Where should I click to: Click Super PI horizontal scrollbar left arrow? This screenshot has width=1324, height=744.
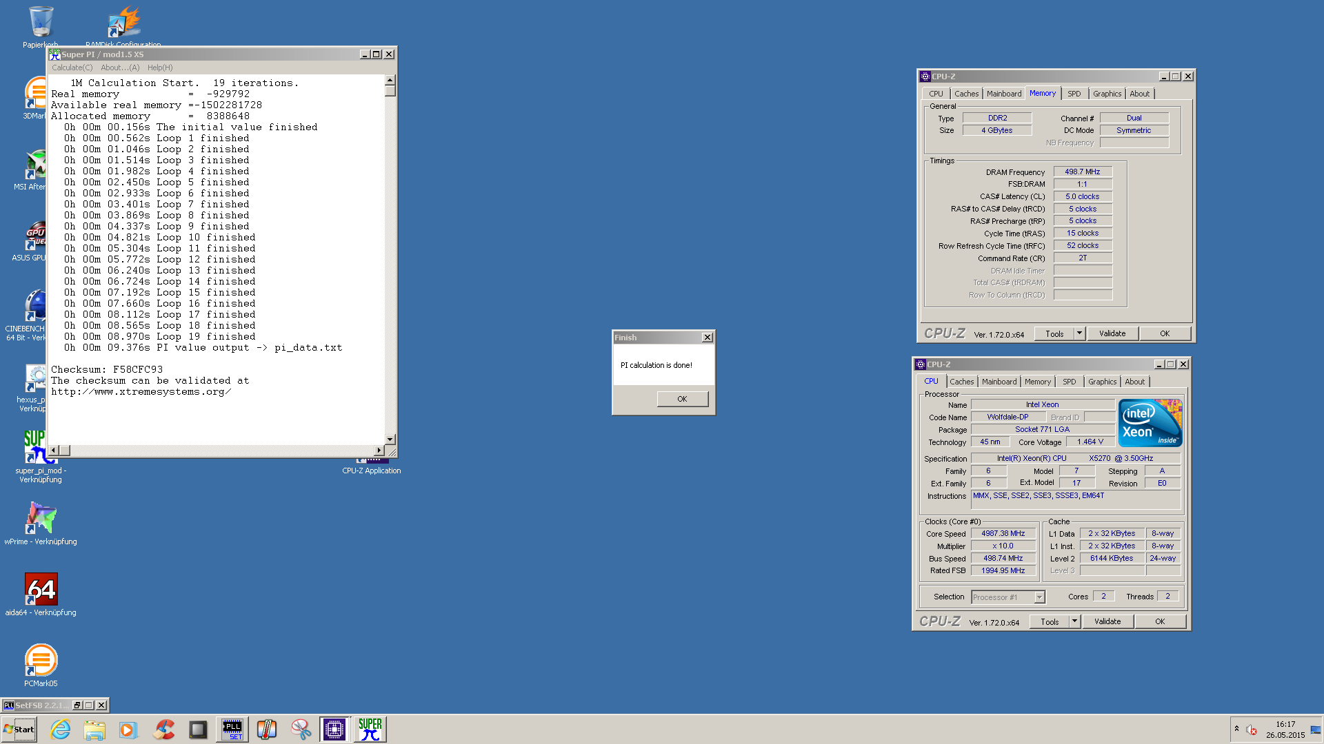pyautogui.click(x=54, y=451)
